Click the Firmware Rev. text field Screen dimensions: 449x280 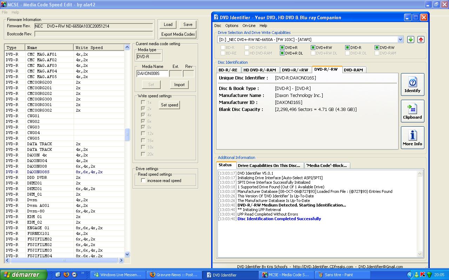(94, 26)
